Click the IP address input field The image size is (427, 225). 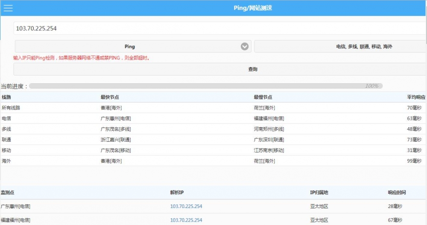click(219, 29)
